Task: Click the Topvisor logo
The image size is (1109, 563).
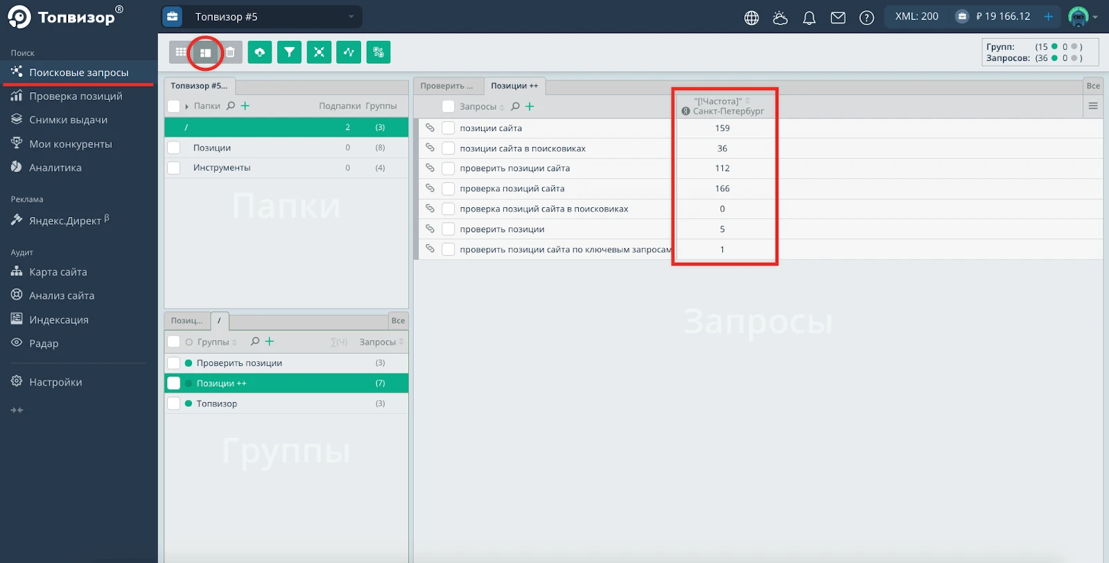Action: (65, 17)
